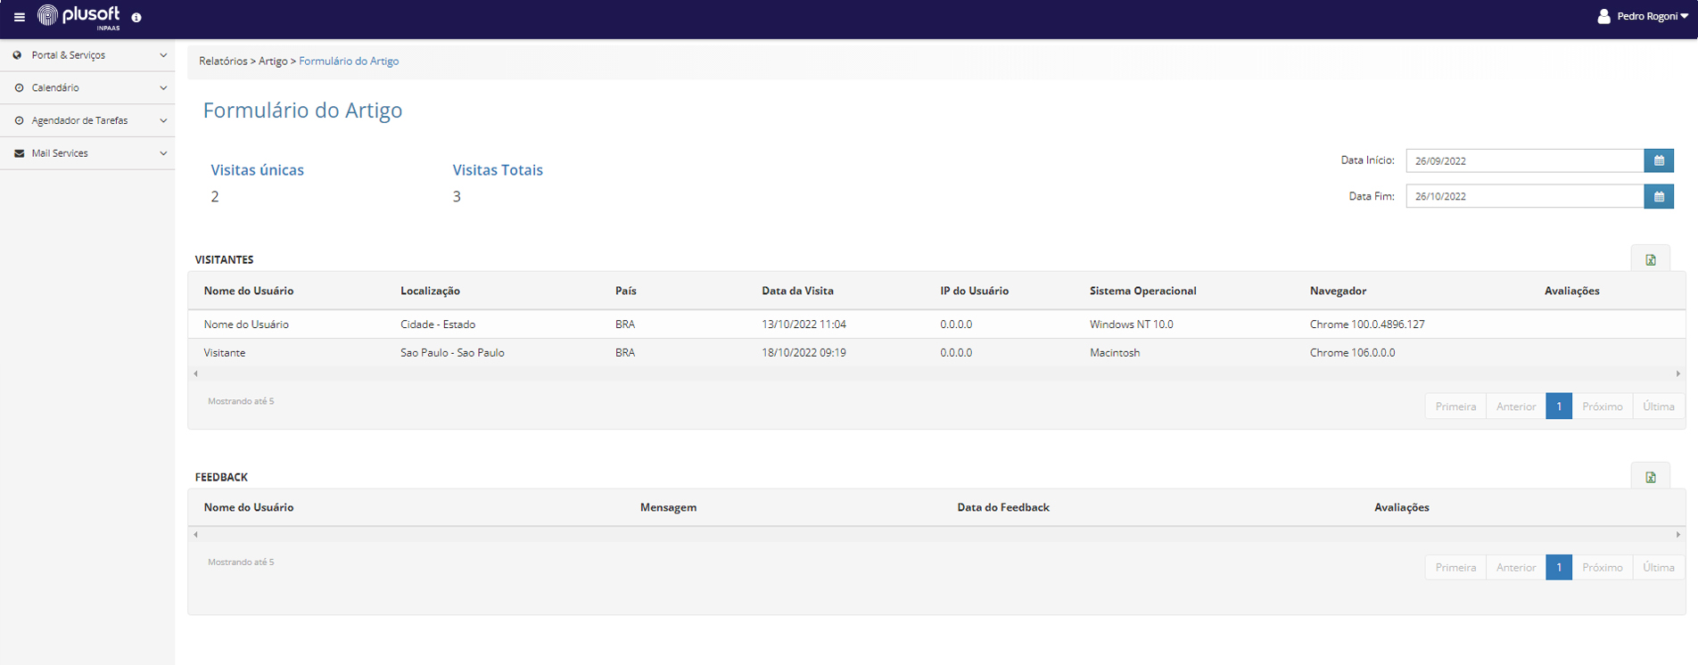Sort by Sistema Operacional column
Screen dimensions: 1698x665
click(x=1143, y=291)
